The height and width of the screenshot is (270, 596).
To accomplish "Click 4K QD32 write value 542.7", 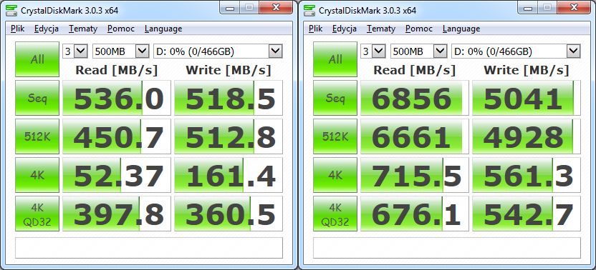I will tap(527, 214).
